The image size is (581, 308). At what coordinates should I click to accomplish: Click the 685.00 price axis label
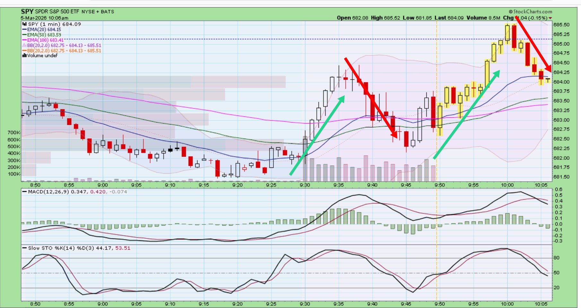[562, 44]
